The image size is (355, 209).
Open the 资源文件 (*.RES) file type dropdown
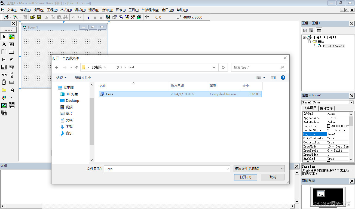(259, 169)
